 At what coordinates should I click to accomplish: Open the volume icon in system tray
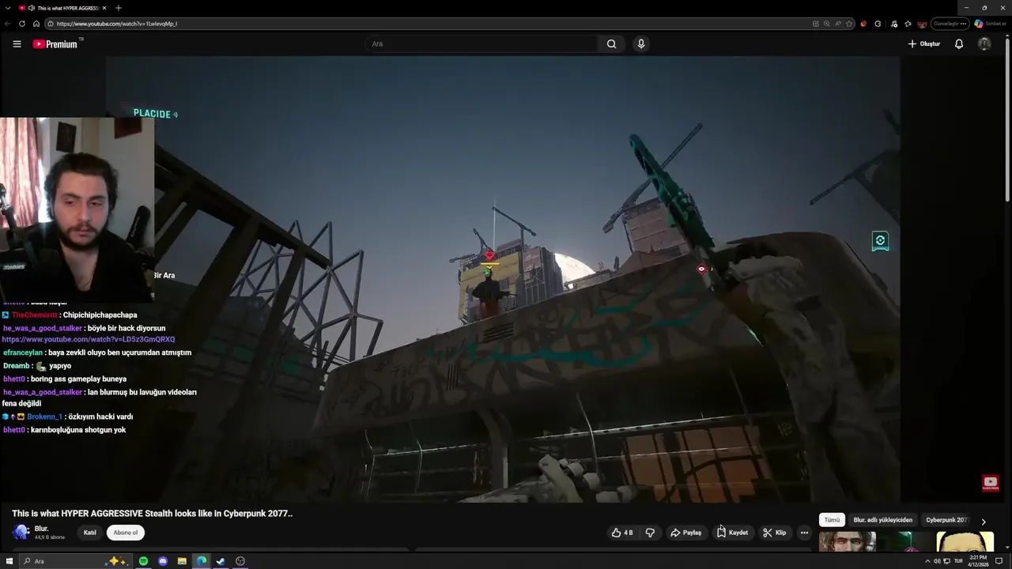(x=937, y=561)
